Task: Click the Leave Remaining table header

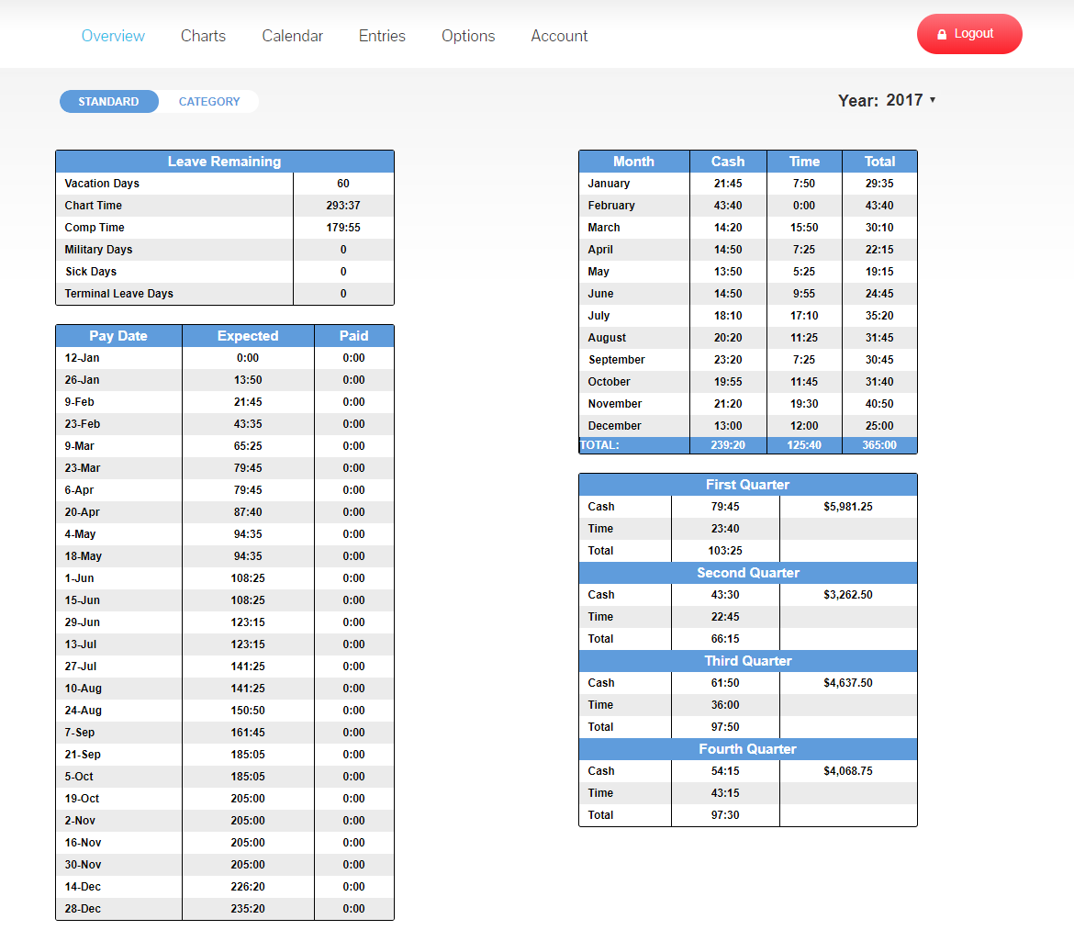Action: tap(224, 162)
